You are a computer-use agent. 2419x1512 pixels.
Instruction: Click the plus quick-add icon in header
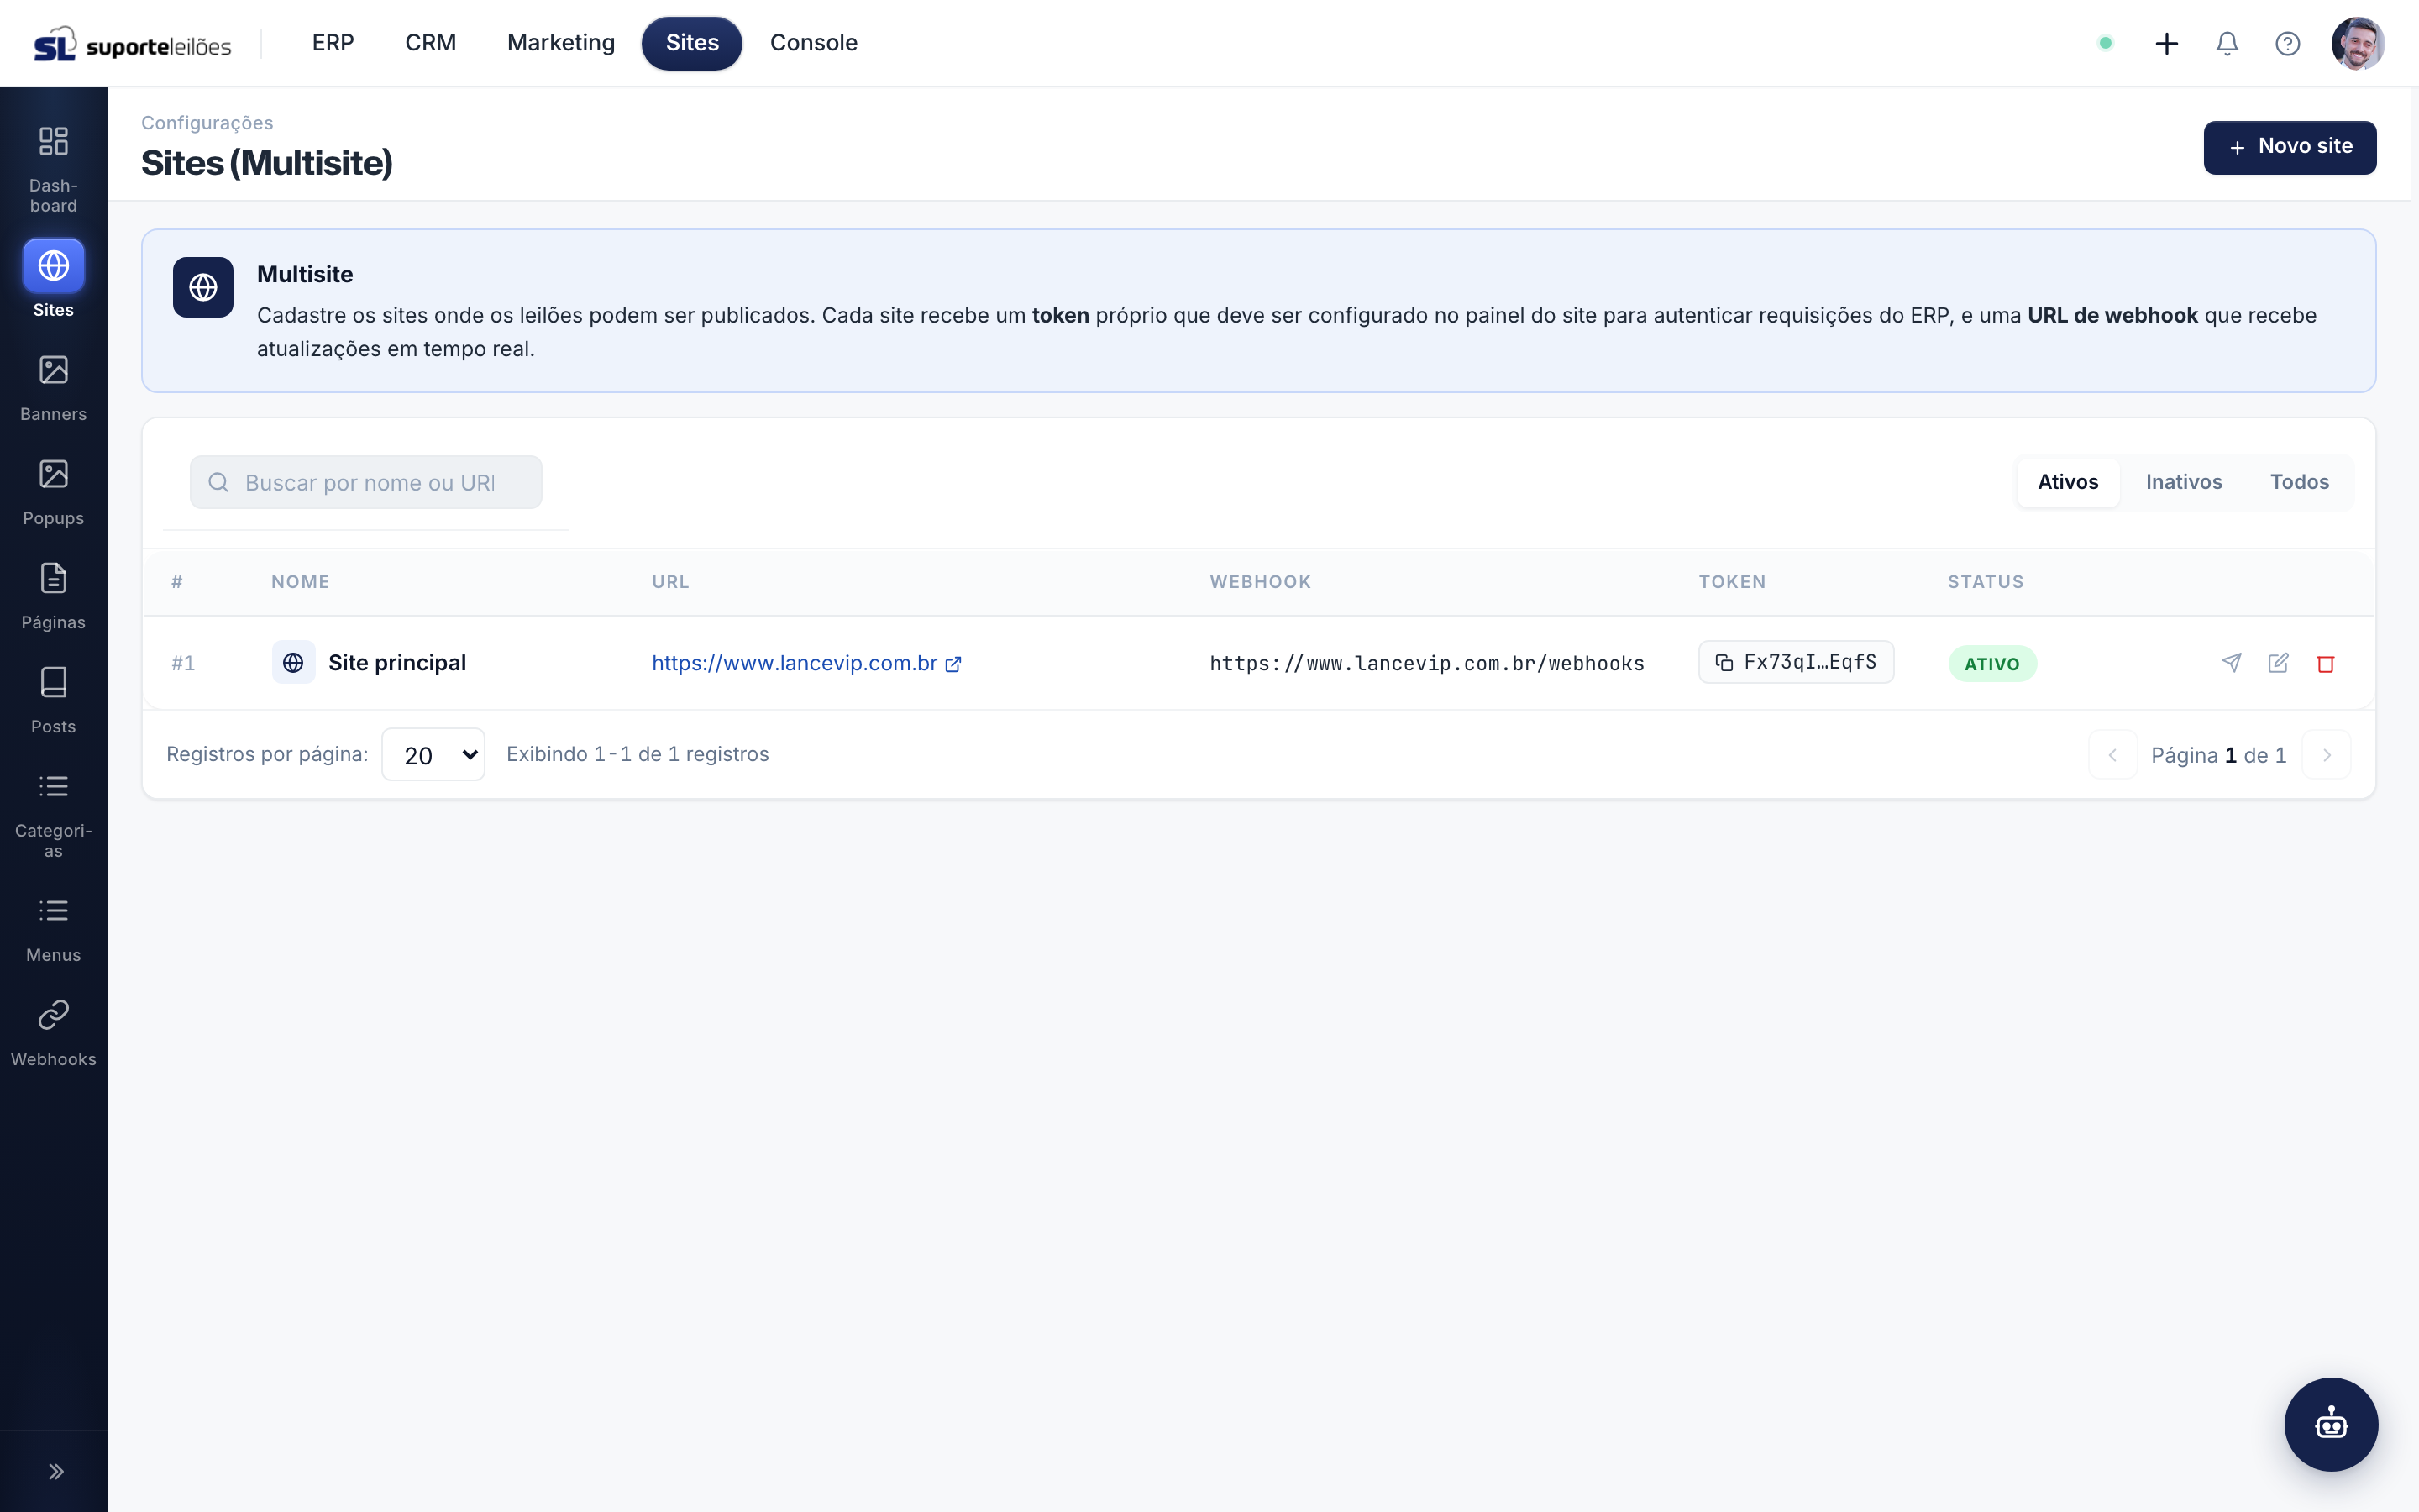click(2166, 43)
